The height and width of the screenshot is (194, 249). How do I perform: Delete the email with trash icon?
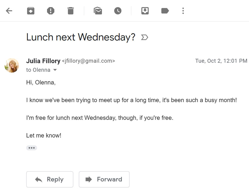click(x=70, y=11)
